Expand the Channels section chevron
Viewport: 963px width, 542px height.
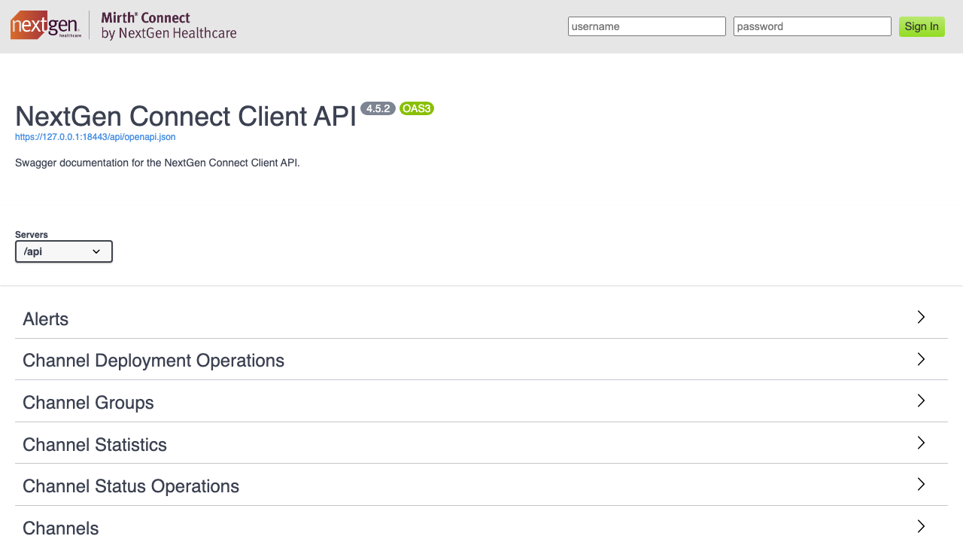click(x=921, y=526)
